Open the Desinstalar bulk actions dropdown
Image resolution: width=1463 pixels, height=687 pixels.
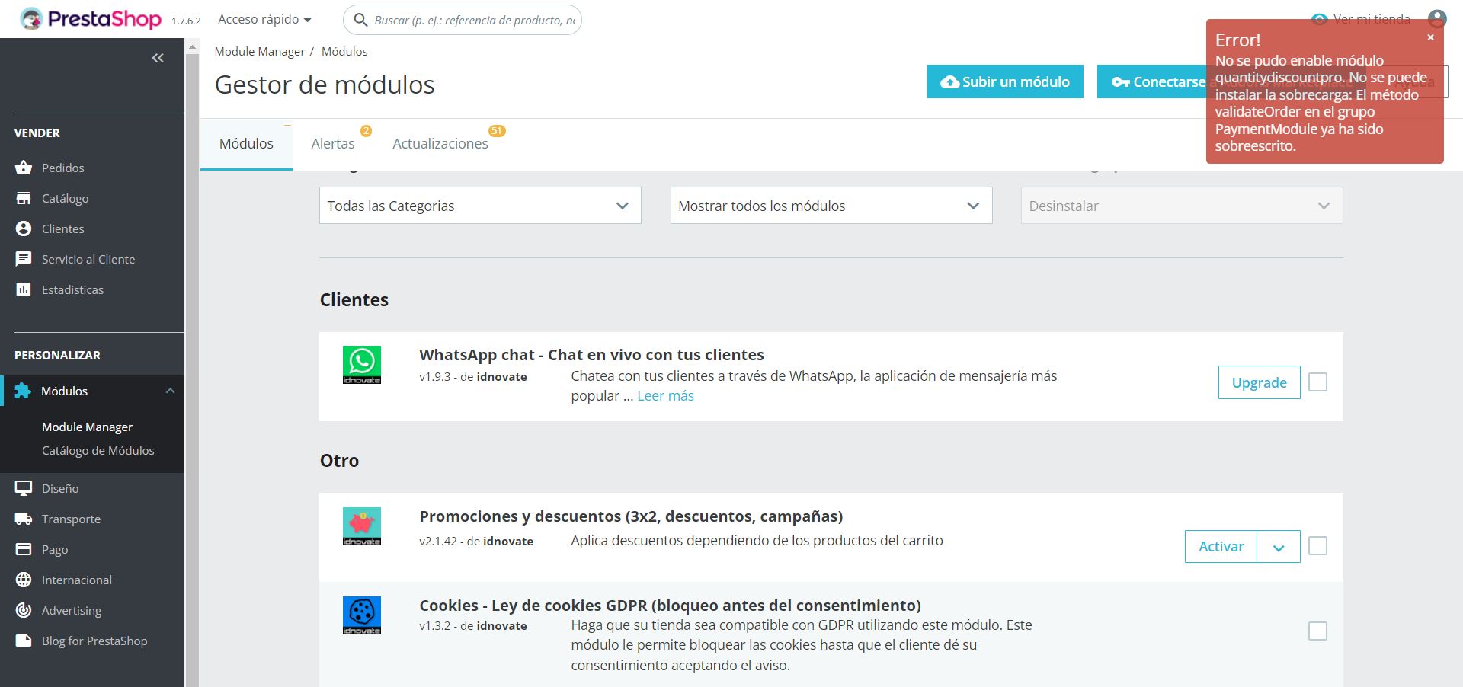1182,206
